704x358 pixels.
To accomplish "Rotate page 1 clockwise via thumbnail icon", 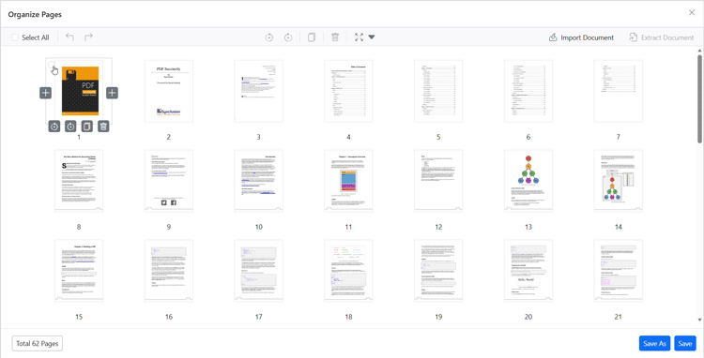I will pyautogui.click(x=70, y=127).
